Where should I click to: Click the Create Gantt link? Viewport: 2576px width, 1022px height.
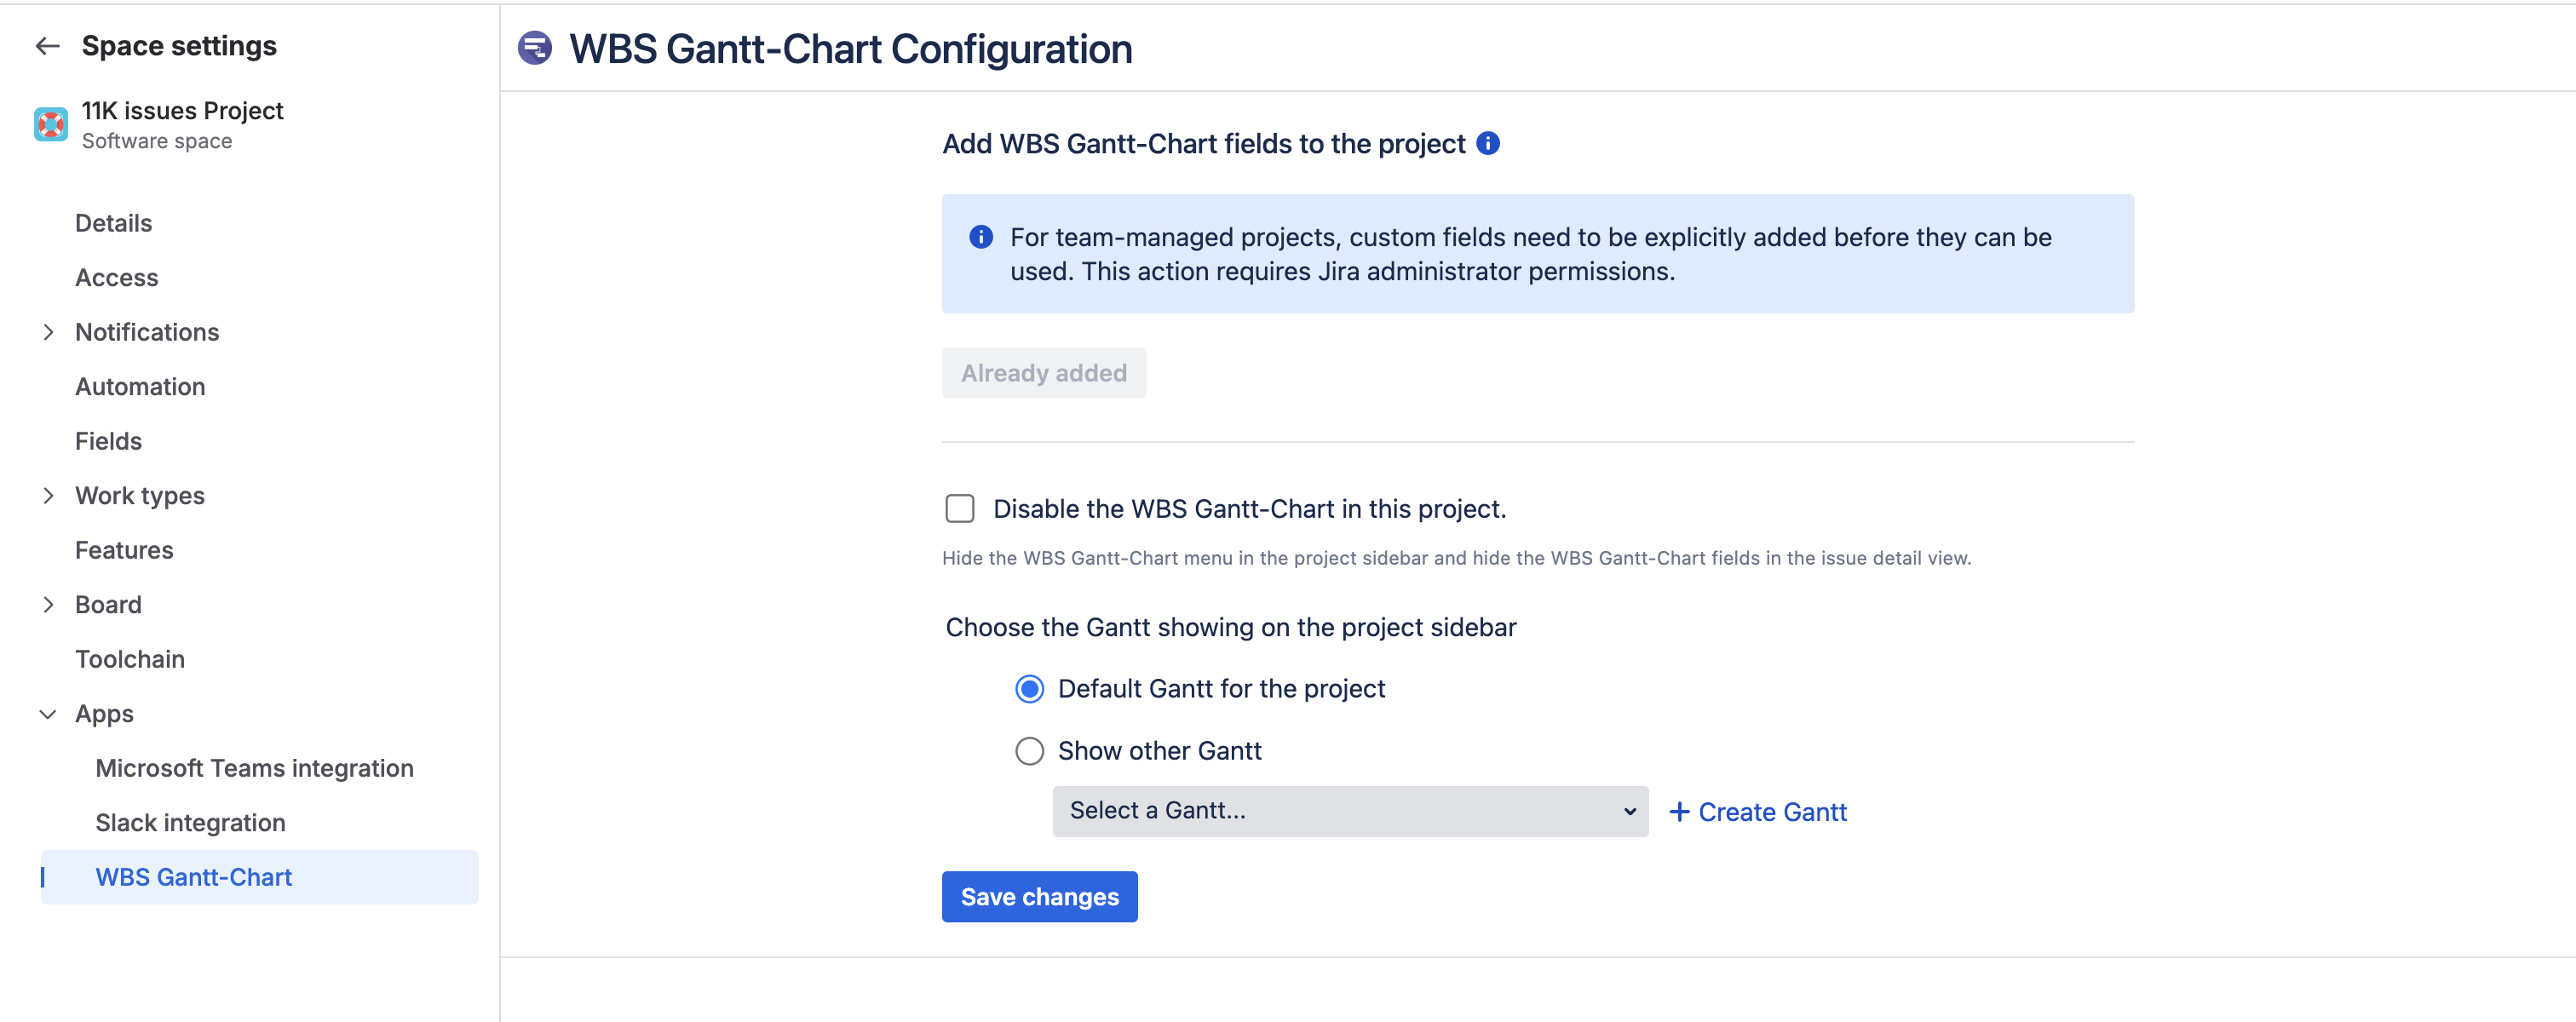1772,812
